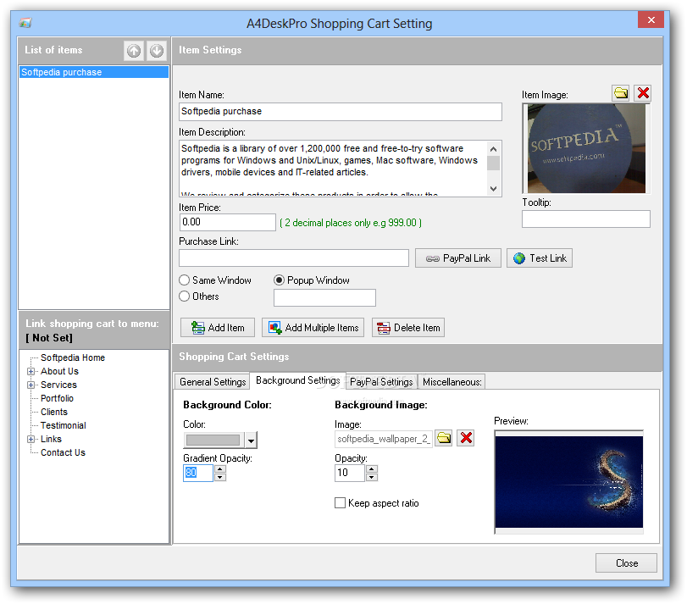Click in Item Description text area
The height and width of the screenshot is (604, 687).
334,169
